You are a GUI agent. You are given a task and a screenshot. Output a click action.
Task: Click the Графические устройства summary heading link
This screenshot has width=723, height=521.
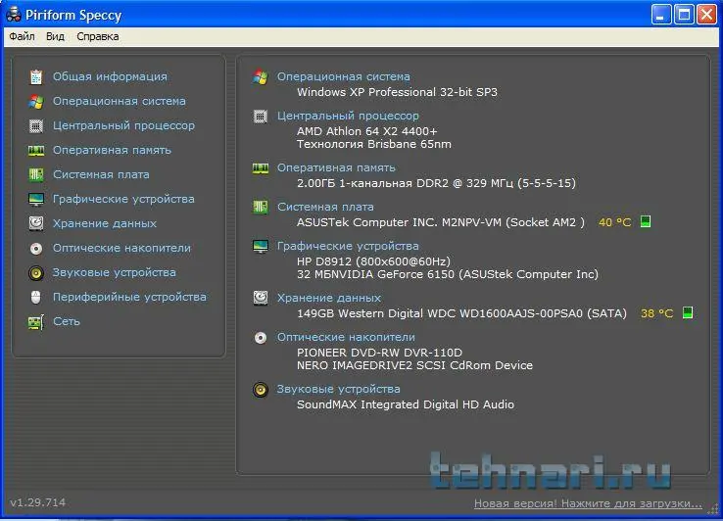pos(348,246)
